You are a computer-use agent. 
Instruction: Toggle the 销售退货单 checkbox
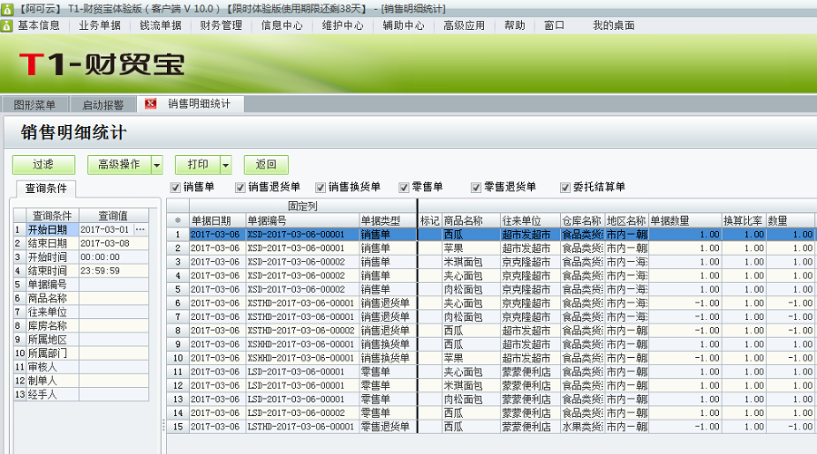pos(241,188)
